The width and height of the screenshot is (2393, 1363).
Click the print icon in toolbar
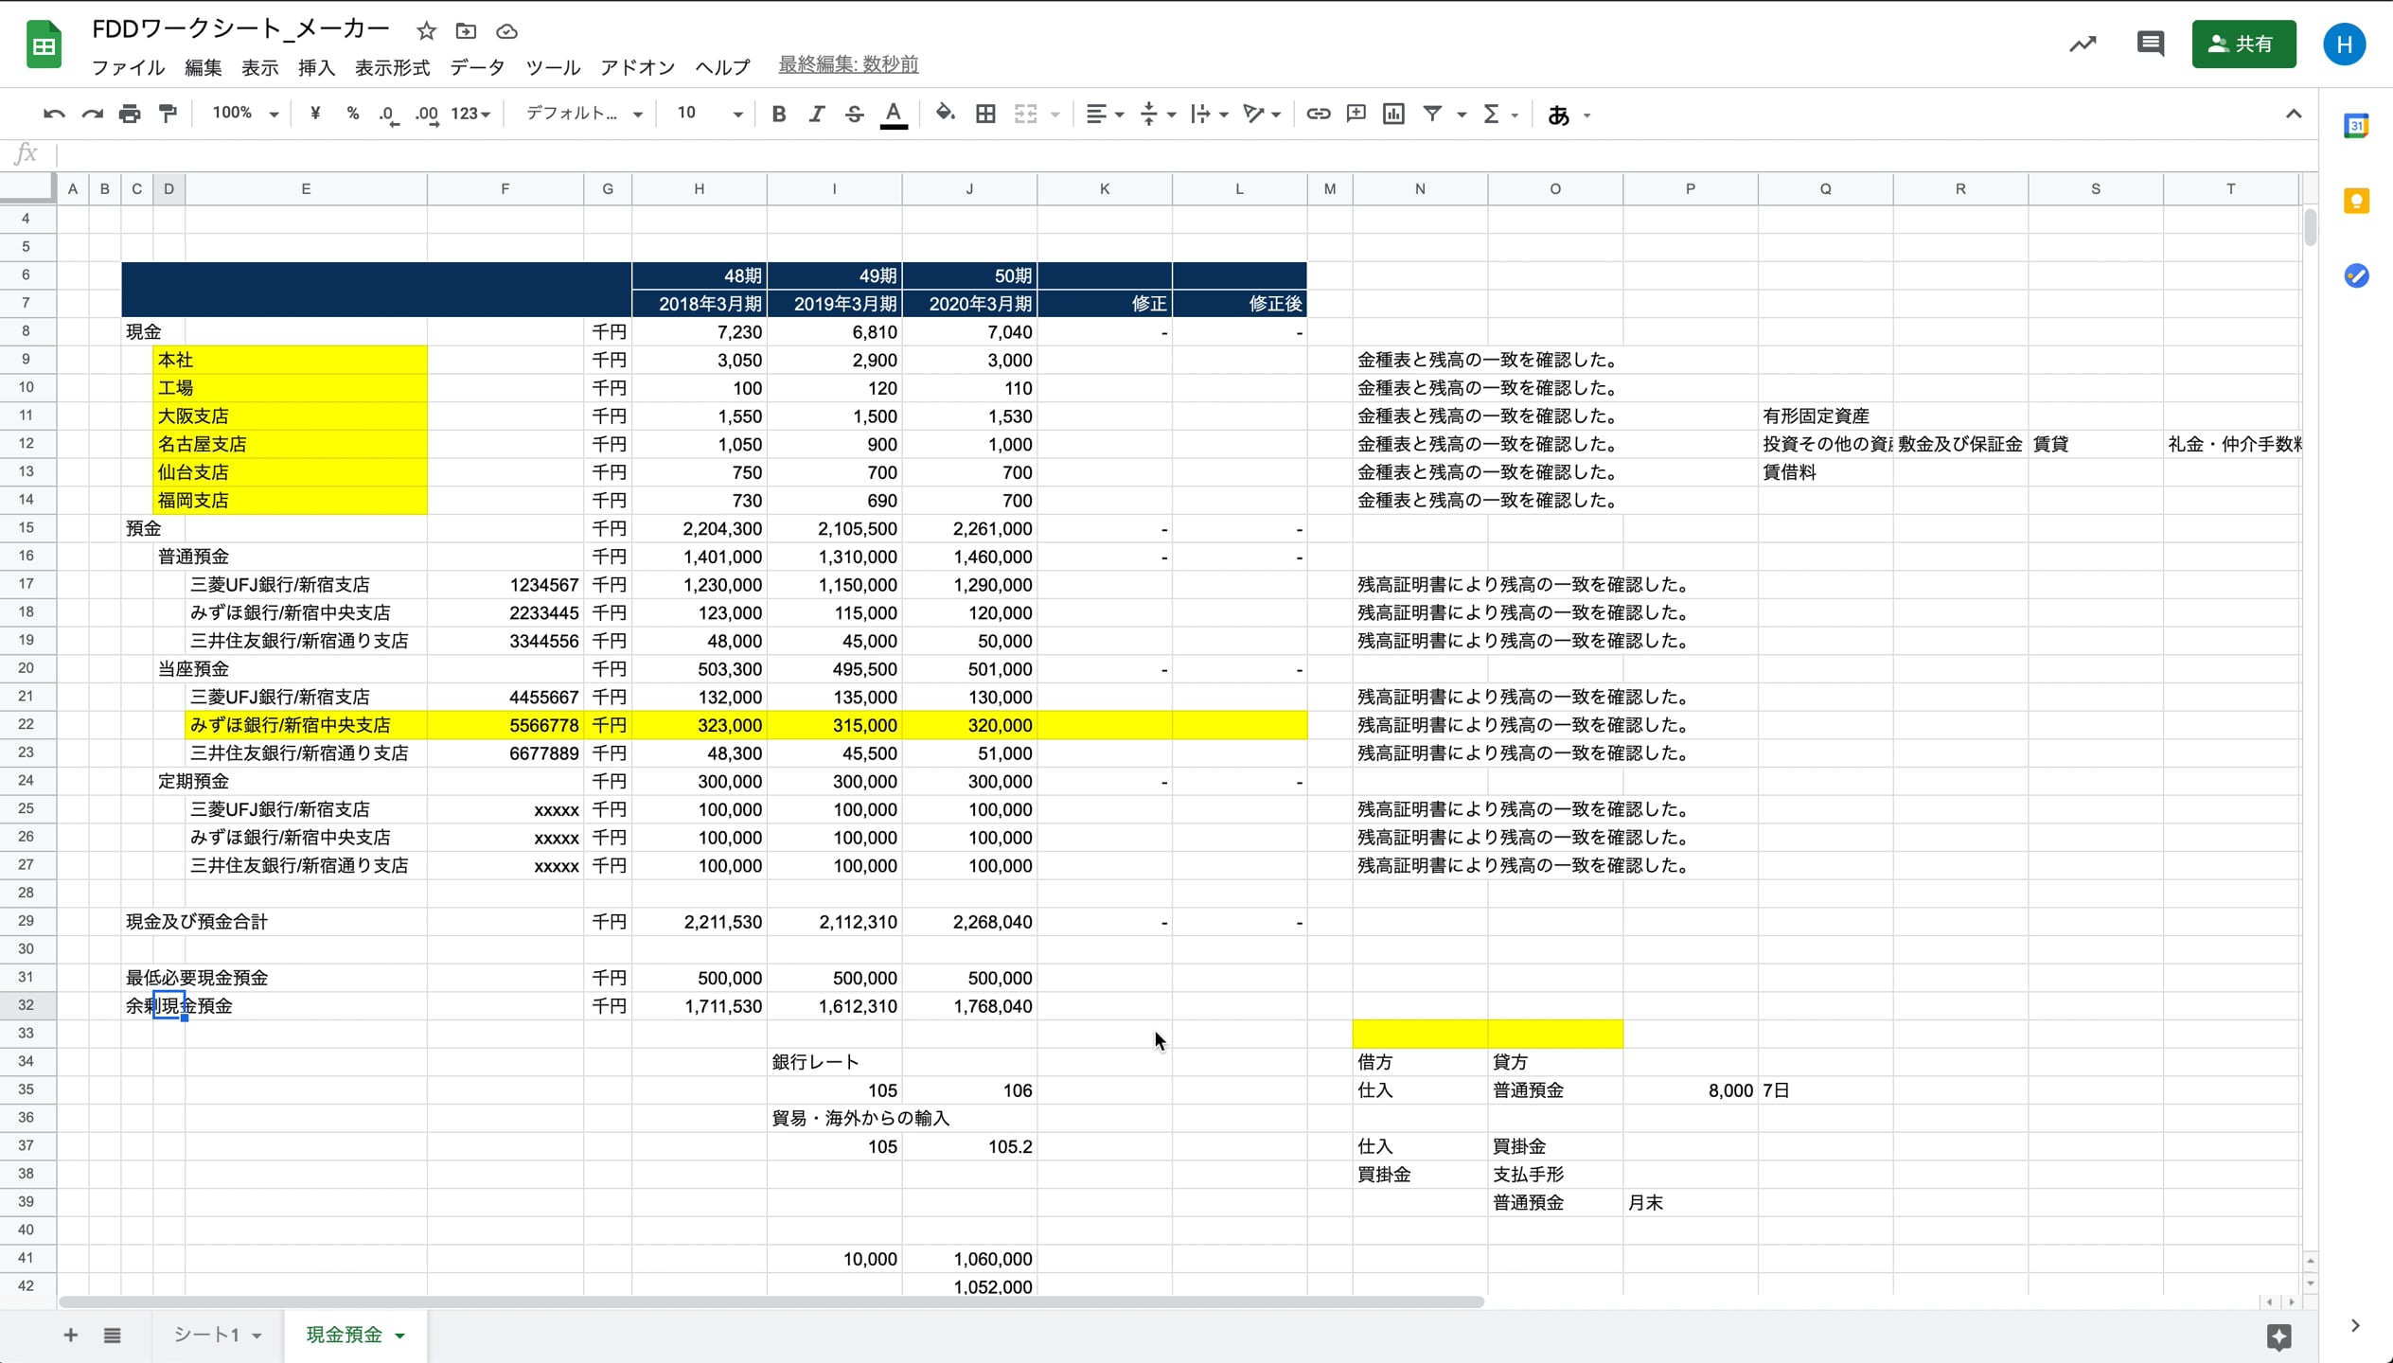(x=130, y=114)
